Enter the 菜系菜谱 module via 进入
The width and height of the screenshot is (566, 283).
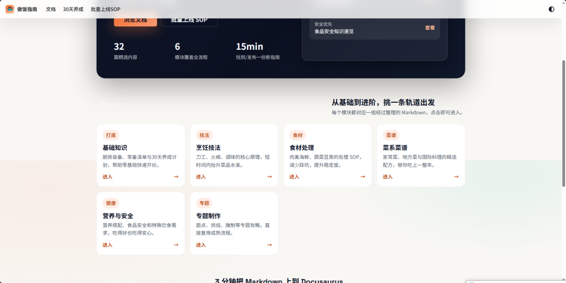[387, 177]
